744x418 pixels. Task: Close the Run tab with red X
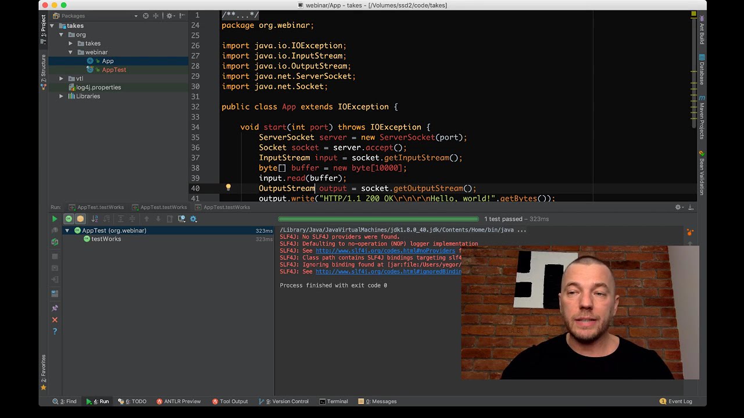55,319
